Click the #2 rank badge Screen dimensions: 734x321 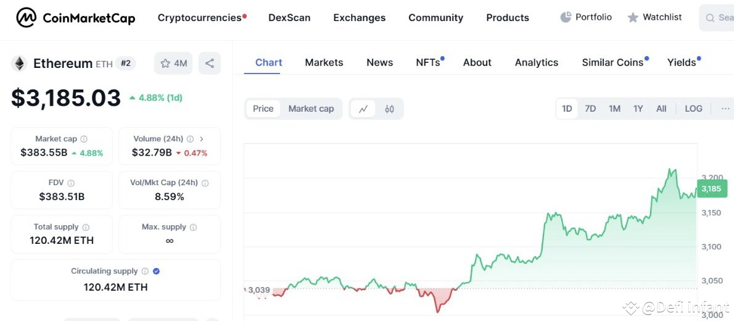[x=125, y=63]
